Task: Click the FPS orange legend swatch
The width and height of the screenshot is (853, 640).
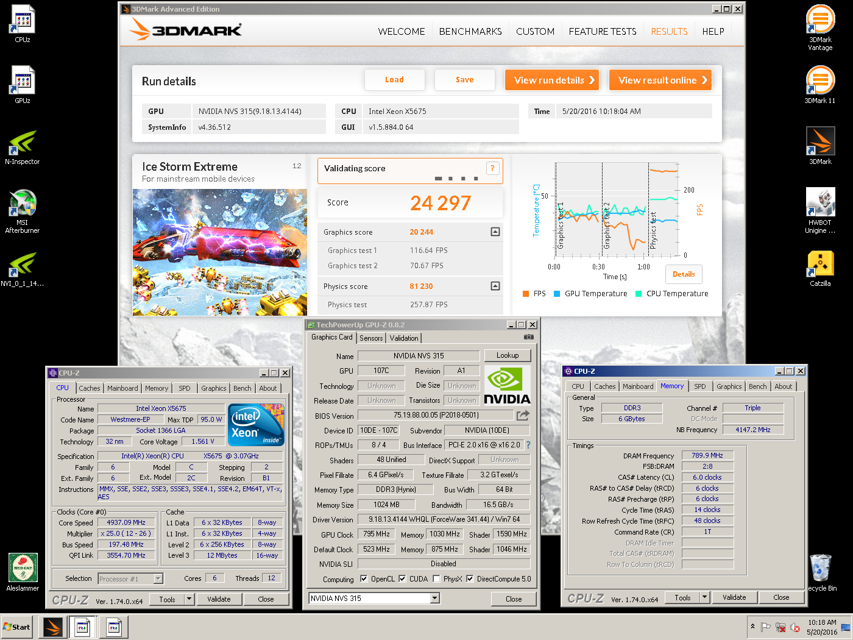Action: coord(526,294)
